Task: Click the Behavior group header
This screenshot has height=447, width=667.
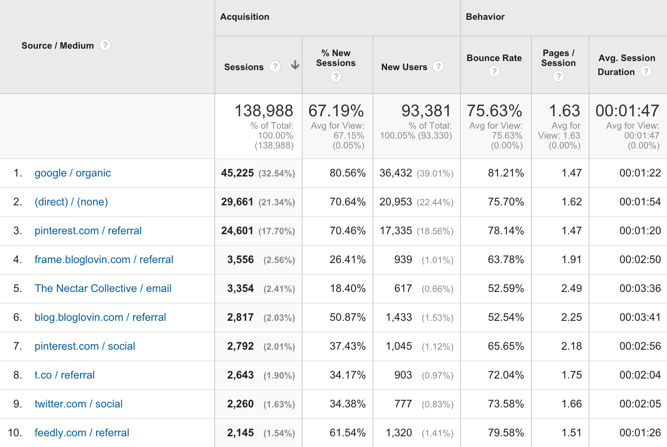Action: (x=485, y=17)
